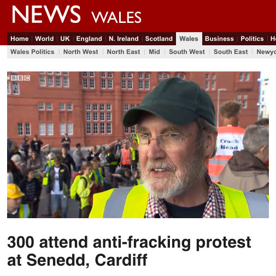This screenshot has height=276, width=276.
Task: Click the BBC logo watermark on video
Action: (x=20, y=78)
